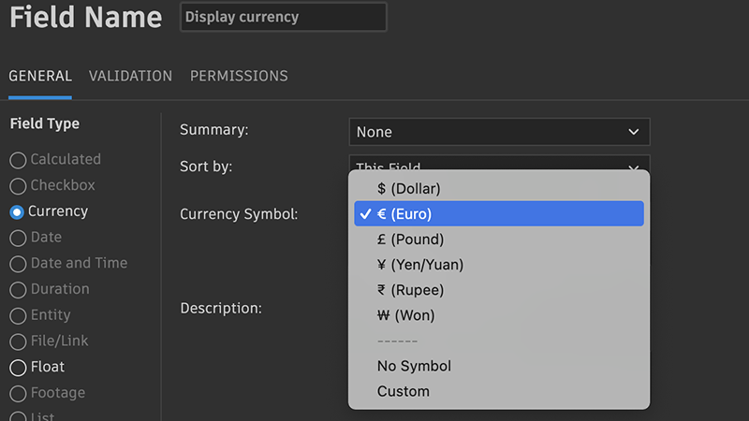
Task: Pick the Footage field type
Action: [18, 394]
